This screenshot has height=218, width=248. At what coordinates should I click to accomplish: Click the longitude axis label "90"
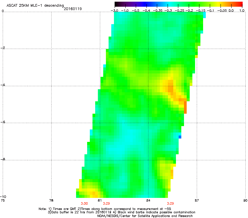(x=245, y=201)
